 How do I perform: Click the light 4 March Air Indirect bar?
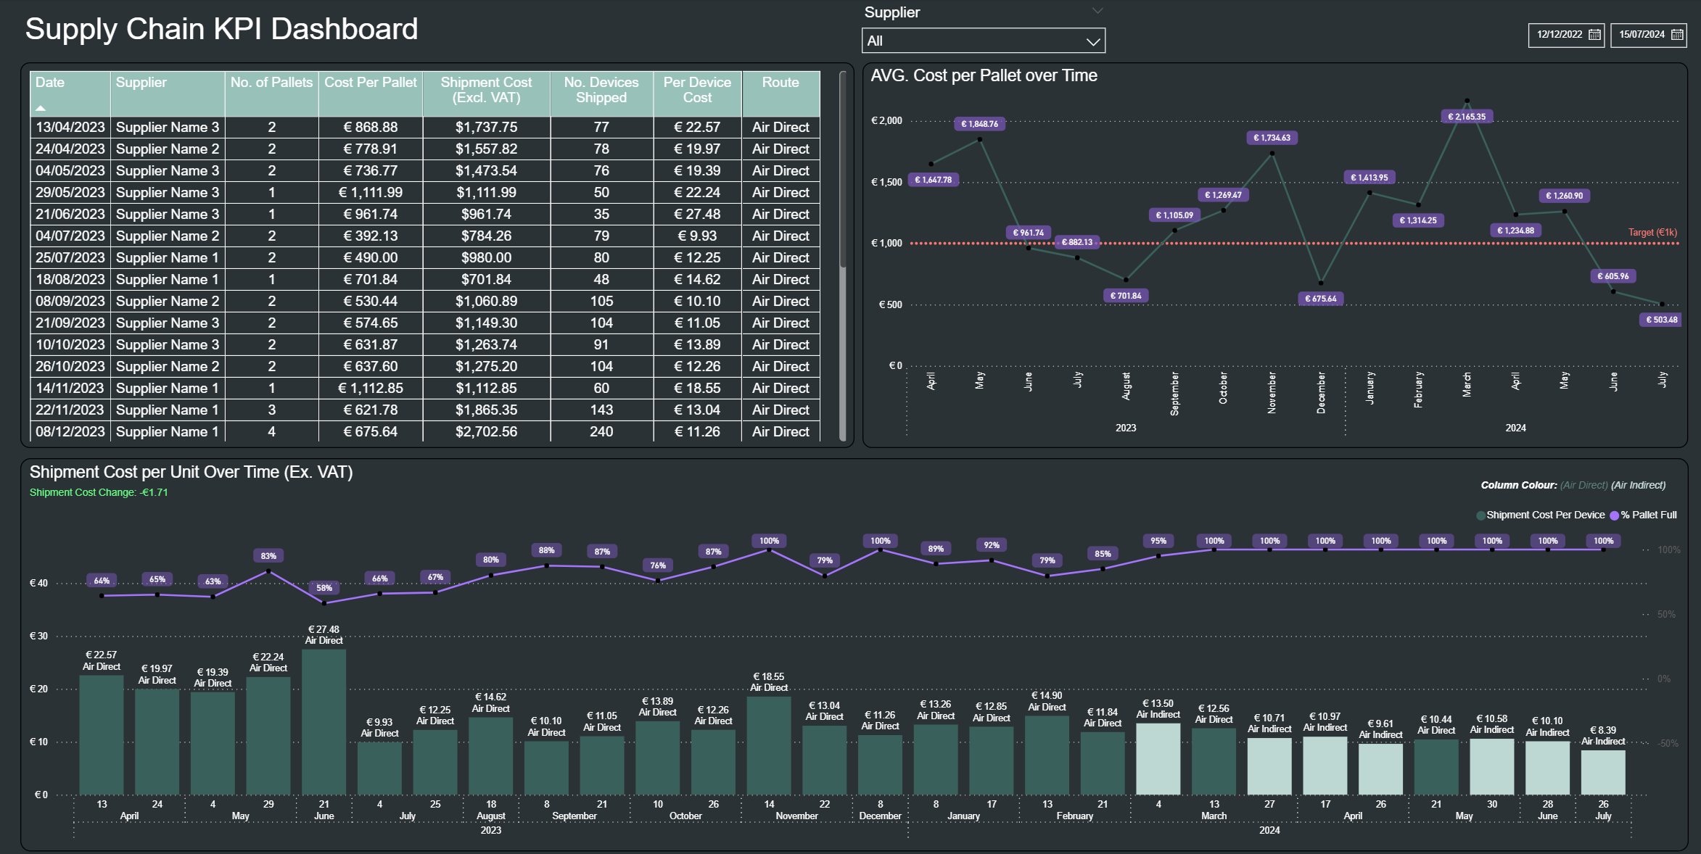pos(1158,758)
